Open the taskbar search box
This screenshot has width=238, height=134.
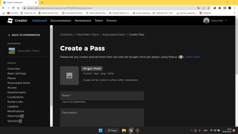(x=112, y=130)
